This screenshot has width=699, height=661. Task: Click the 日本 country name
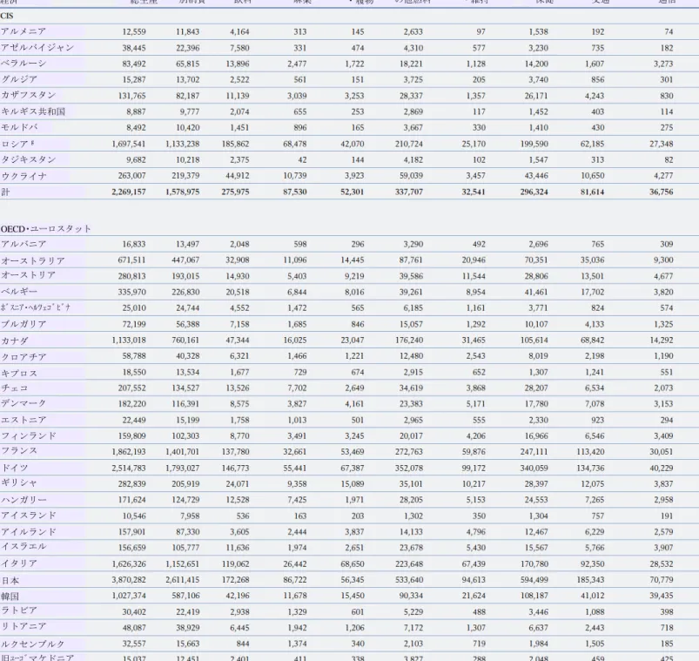pos(10,580)
